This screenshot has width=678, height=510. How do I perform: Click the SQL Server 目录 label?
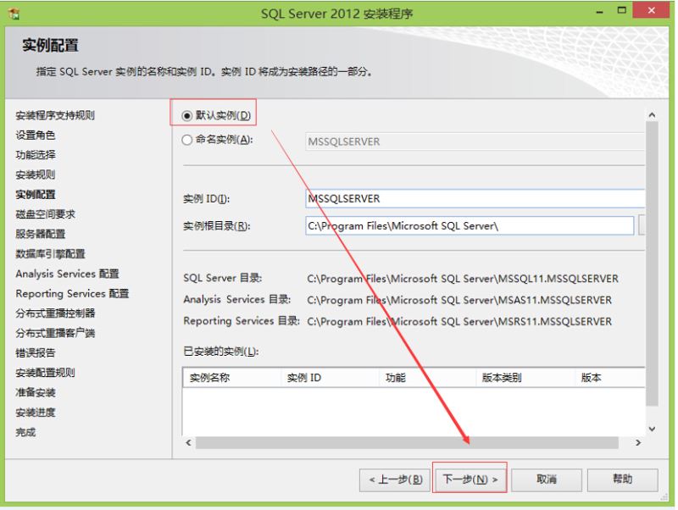[223, 278]
